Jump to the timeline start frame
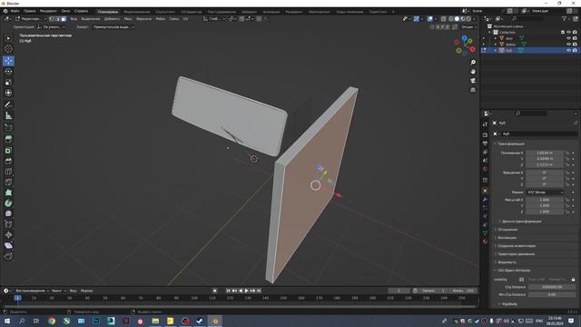The image size is (581, 327). 228,291
